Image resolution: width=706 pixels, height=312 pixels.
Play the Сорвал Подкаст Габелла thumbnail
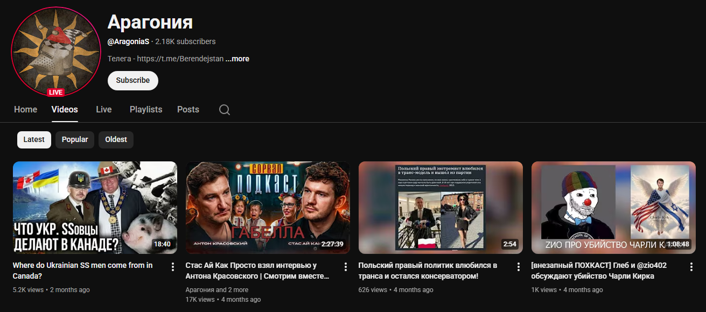click(268, 208)
